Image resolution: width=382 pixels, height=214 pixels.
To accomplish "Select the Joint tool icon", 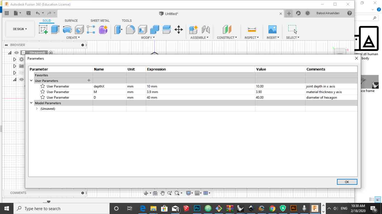I will [206, 29].
